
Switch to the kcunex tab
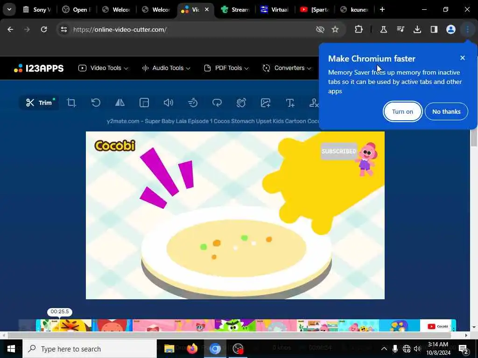pos(354,10)
